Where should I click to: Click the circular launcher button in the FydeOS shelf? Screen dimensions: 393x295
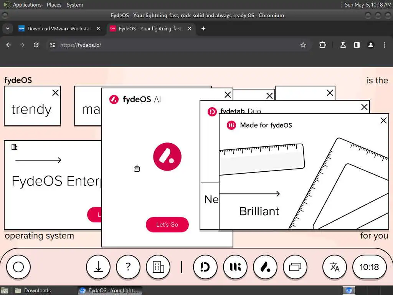(18, 267)
